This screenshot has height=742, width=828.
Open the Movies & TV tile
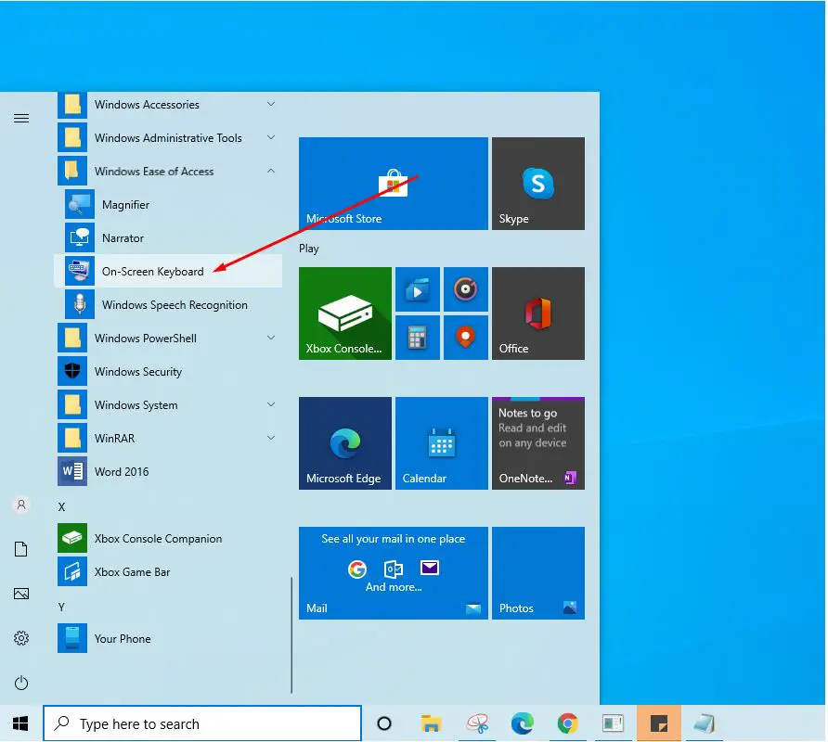(417, 289)
